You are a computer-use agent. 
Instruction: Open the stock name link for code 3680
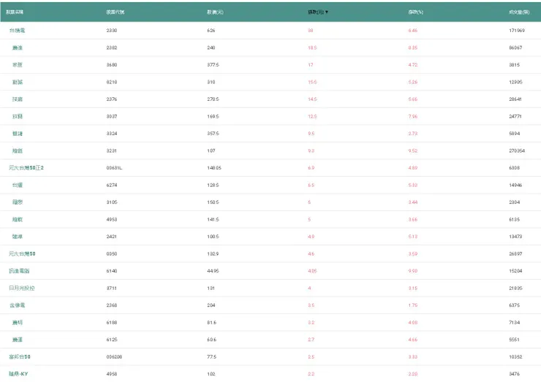click(17, 64)
